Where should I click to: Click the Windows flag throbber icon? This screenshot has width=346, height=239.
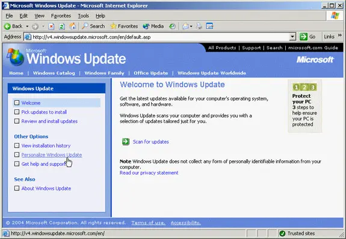335,16
